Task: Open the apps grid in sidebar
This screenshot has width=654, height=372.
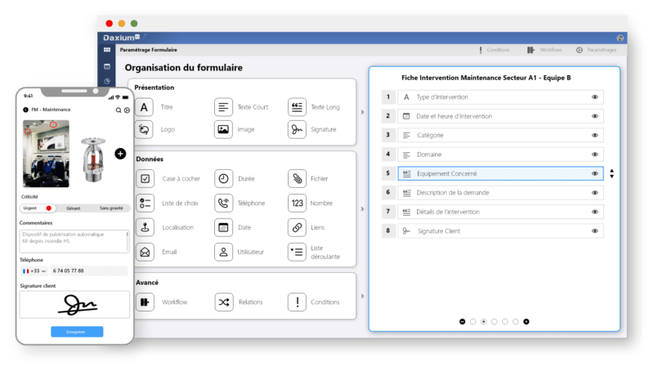Action: pyautogui.click(x=107, y=50)
